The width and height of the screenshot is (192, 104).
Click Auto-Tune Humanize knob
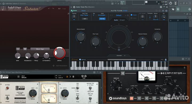point(157,37)
